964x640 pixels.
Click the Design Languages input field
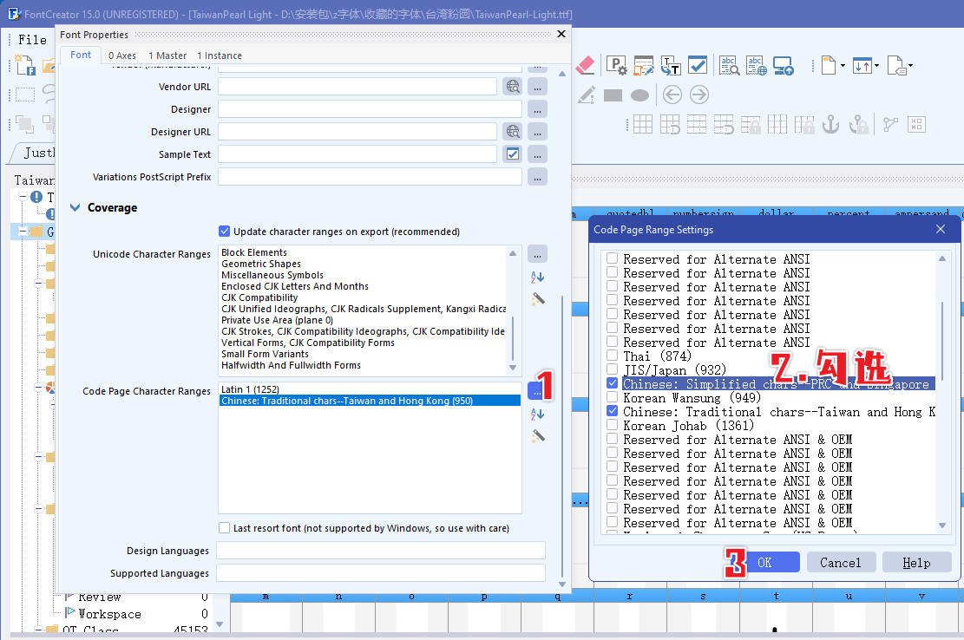(x=381, y=551)
